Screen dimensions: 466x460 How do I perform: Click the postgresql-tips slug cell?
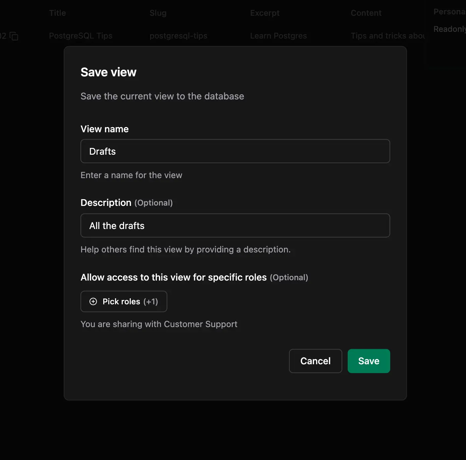pos(179,36)
